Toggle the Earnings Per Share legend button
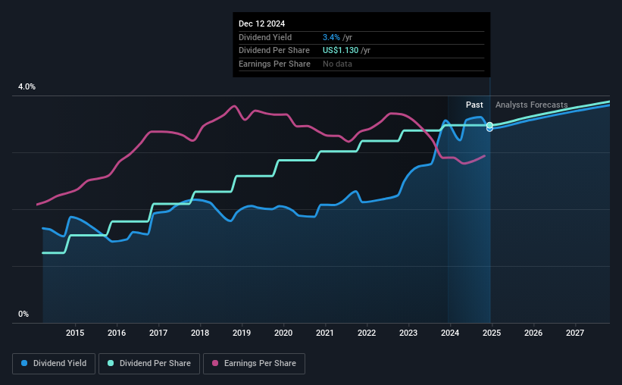Viewport: 622px width, 385px height. (254, 364)
